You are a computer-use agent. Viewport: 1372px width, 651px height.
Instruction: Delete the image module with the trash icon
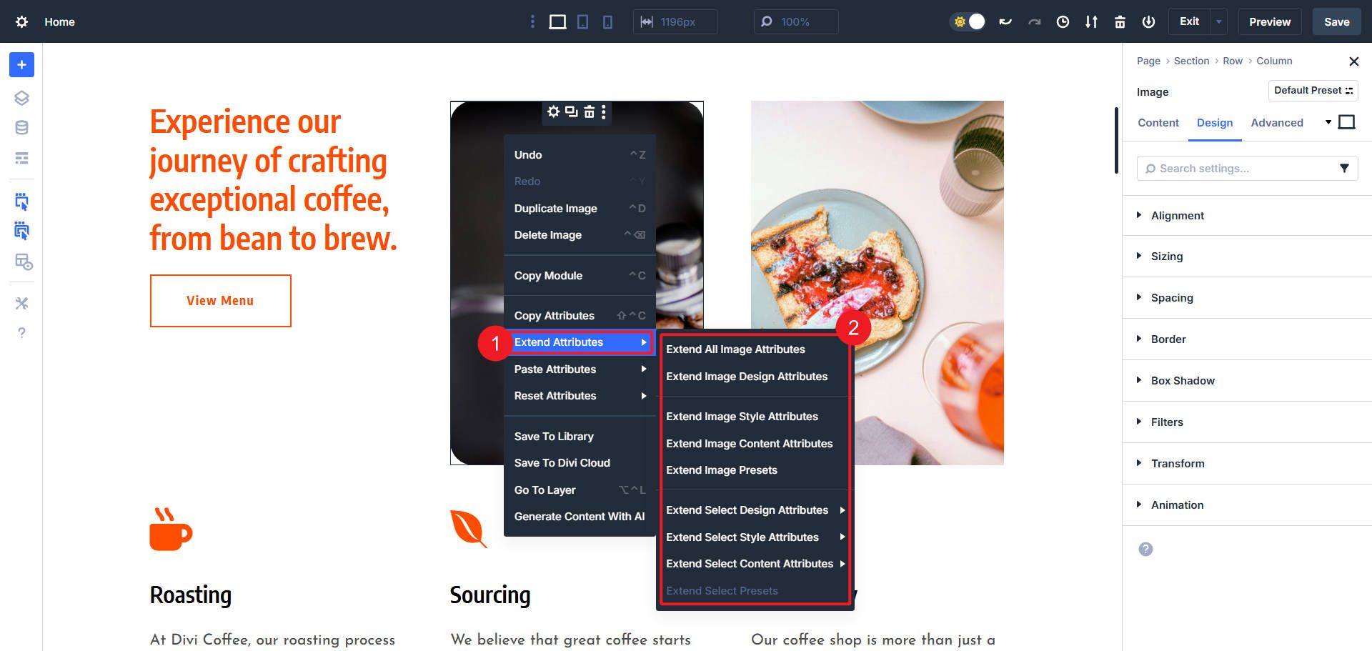coord(588,112)
